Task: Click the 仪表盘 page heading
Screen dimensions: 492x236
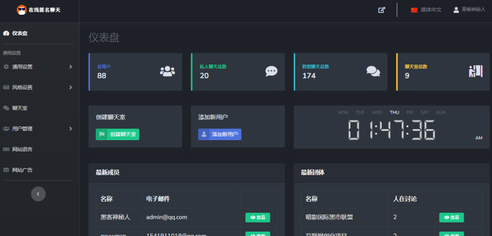Action: pyautogui.click(x=104, y=37)
